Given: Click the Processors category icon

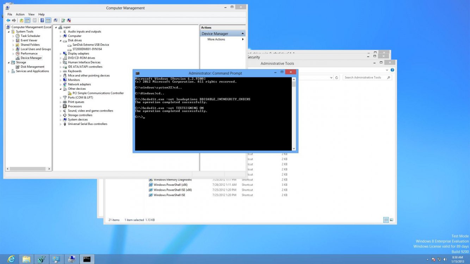Looking at the screenshot, I should pos(65,106).
